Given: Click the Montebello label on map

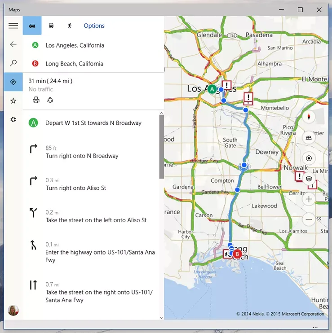Looking at the screenshot, I should click(x=275, y=108).
